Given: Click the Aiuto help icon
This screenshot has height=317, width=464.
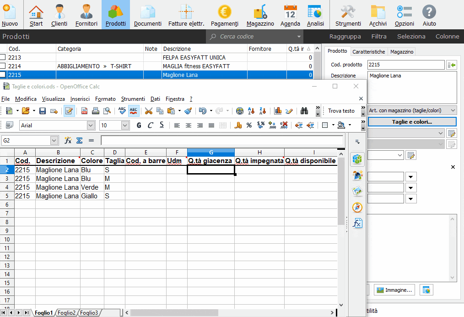Looking at the screenshot, I should point(429,15).
